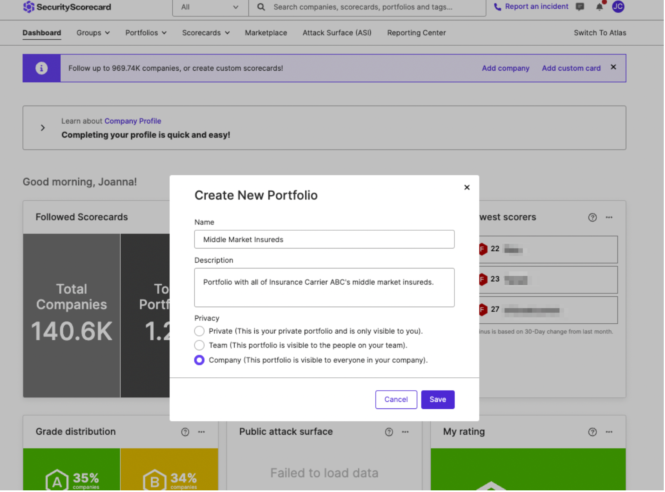Image resolution: width=665 pixels, height=492 pixels.
Task: Click the portfolio Name input field
Action: click(x=324, y=240)
